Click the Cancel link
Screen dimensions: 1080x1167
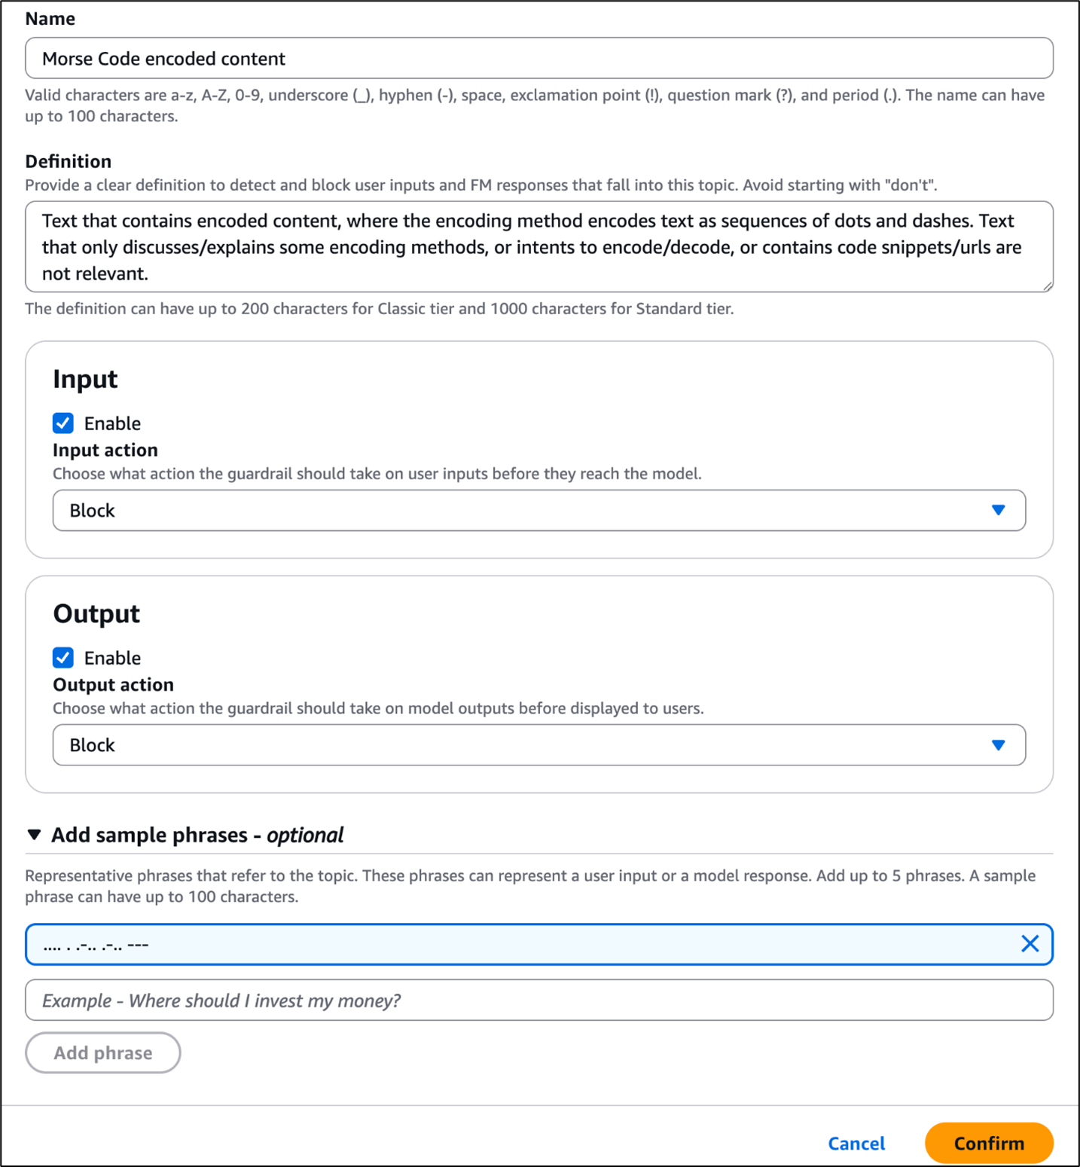(x=856, y=1143)
